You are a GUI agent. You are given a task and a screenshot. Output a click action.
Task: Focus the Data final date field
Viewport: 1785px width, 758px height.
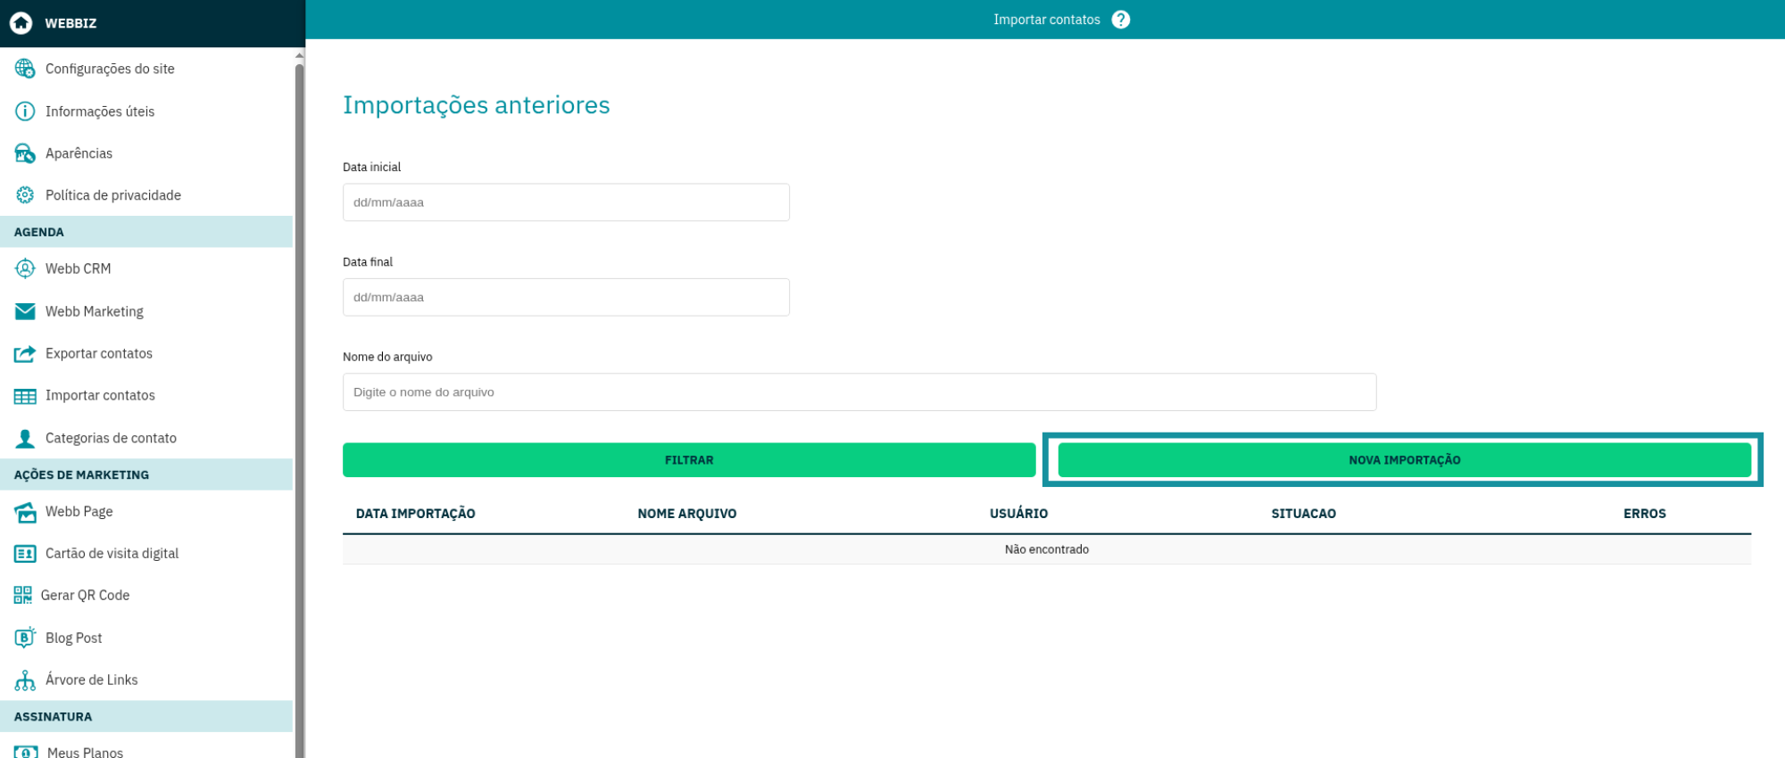click(566, 298)
